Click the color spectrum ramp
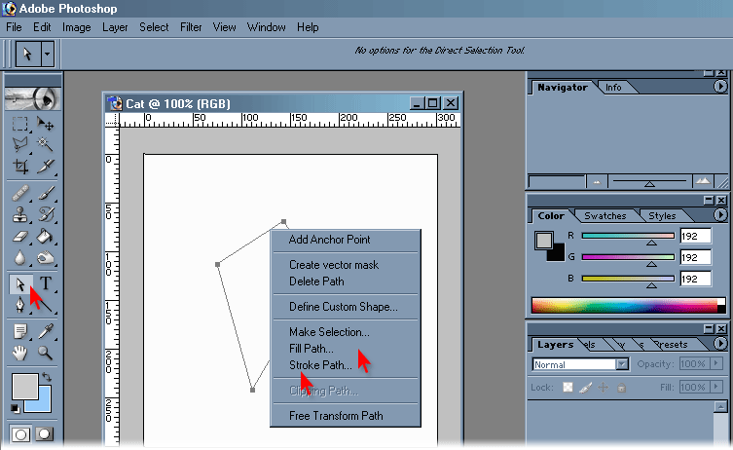The width and height of the screenshot is (733, 450). tap(628, 306)
